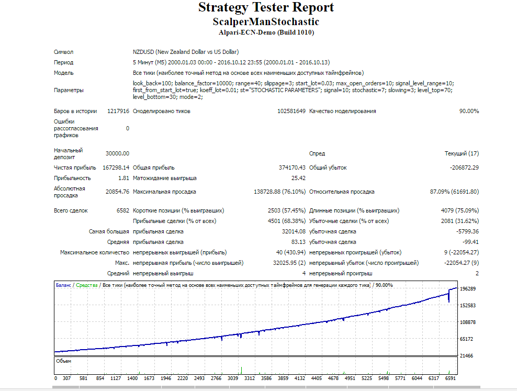Image resolution: width=517 pixels, height=391 pixels.
Task: Click the Все тики model description row
Action: 248,73
